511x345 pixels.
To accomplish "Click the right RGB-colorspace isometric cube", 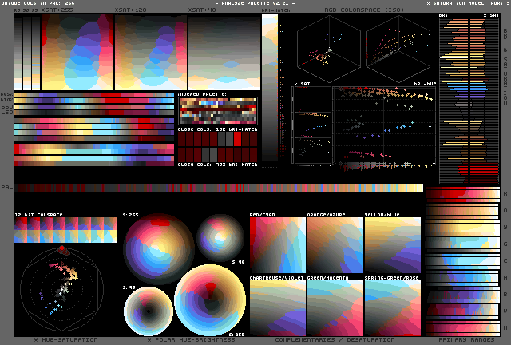I will click(399, 50).
